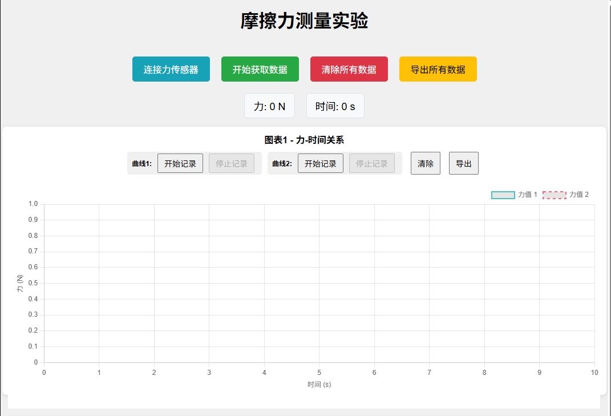Screen dimensions: 611x416
Task: Click the 时间: 0 s readout box
Action: point(335,105)
